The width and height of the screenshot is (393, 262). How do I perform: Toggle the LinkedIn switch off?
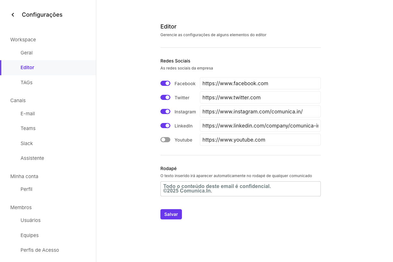click(165, 126)
